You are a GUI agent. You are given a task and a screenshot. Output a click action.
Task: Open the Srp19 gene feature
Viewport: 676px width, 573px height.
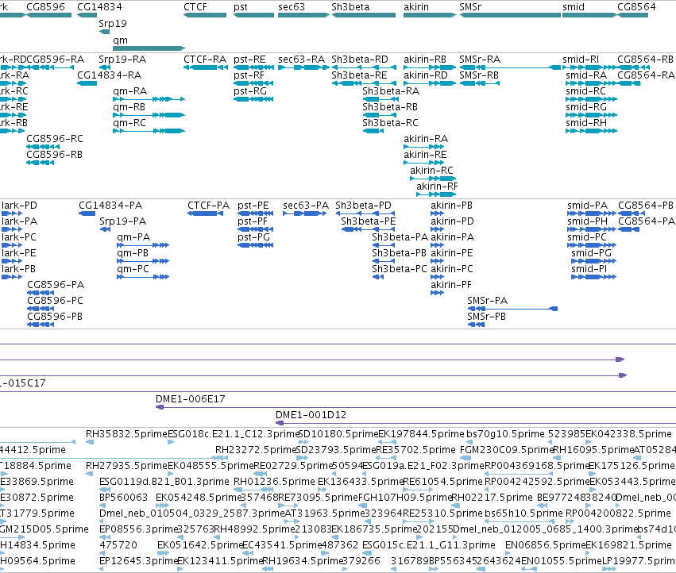104,32
